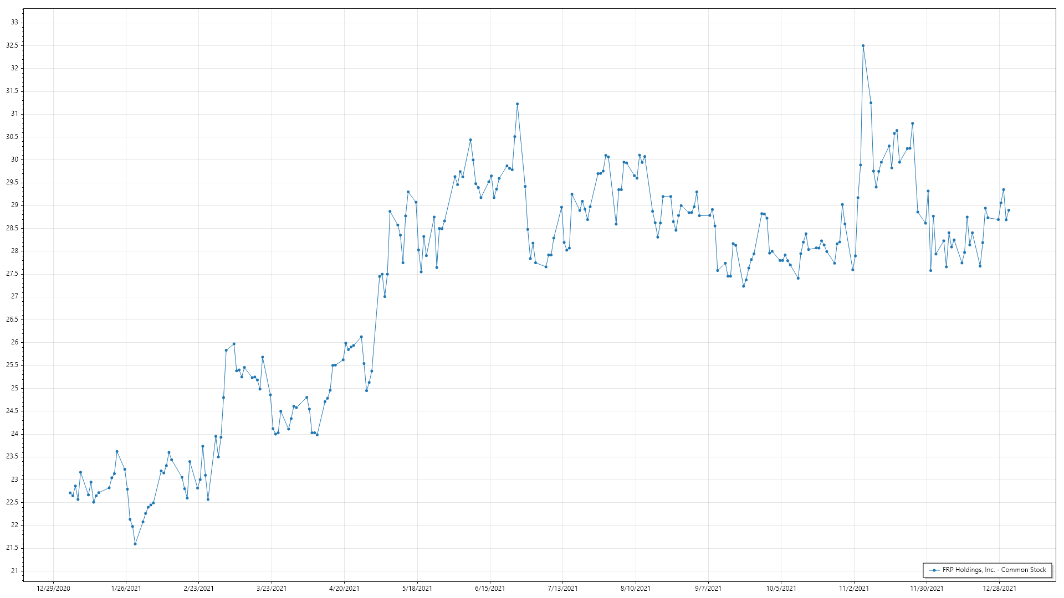This screenshot has width=1064, height=598.
Task: Click the FRP Holdings, Inc. legend text
Action: click(994, 570)
